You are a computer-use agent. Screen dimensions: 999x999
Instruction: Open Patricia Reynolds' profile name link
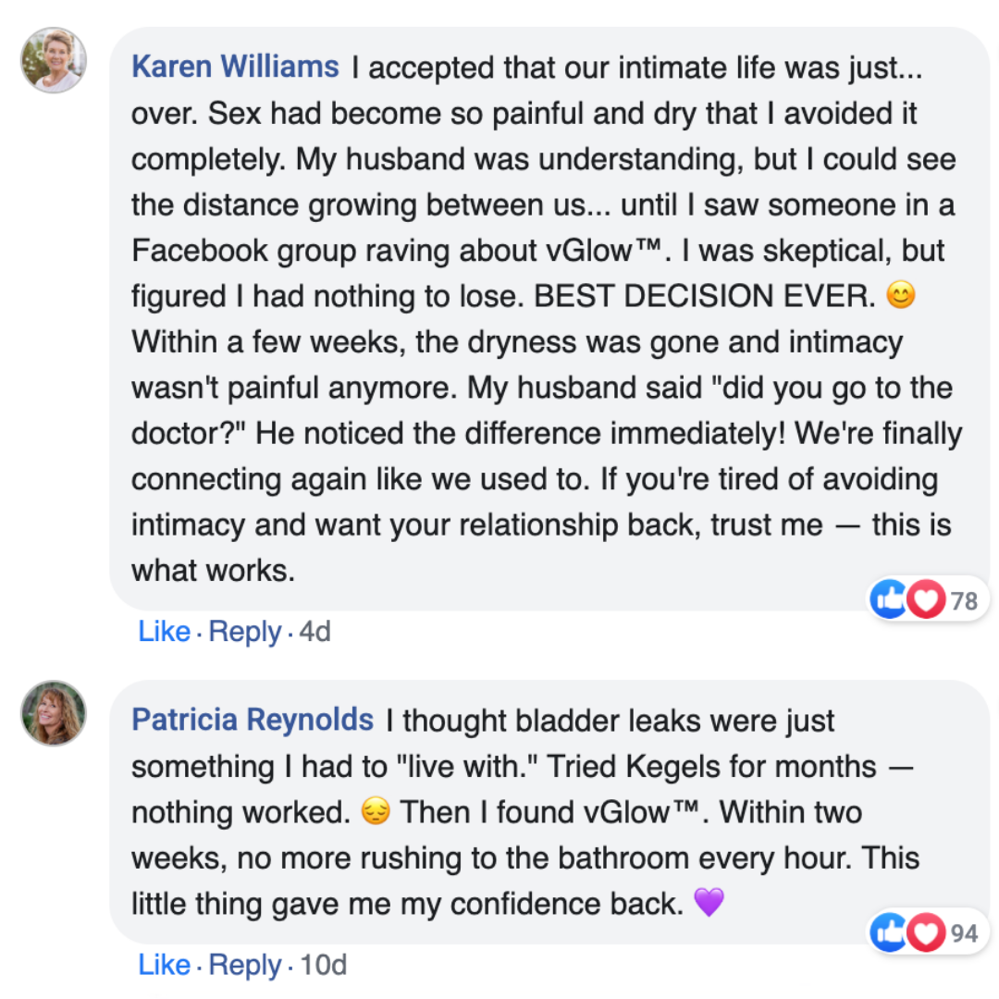(x=253, y=720)
